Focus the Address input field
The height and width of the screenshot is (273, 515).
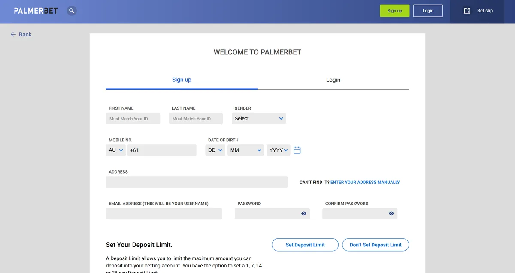click(197, 182)
